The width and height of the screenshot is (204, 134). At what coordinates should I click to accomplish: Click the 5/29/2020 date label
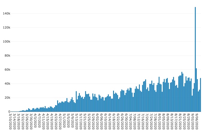[93, 121]
